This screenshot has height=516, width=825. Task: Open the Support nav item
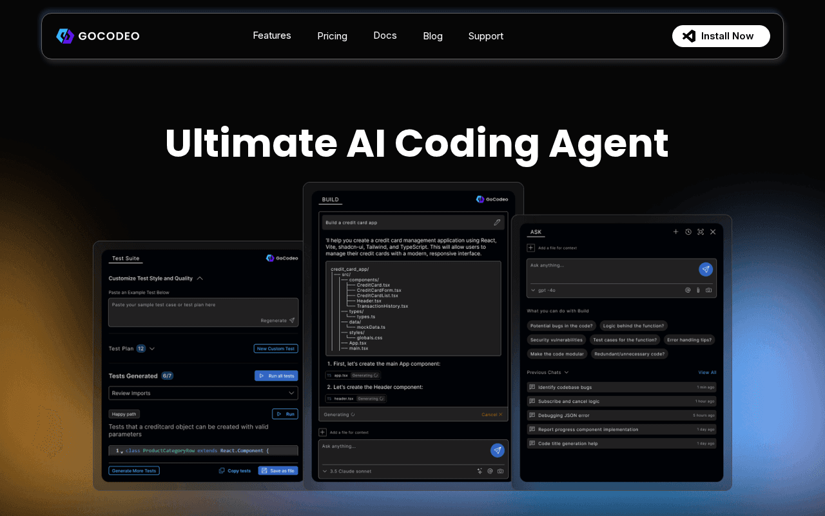click(485, 36)
